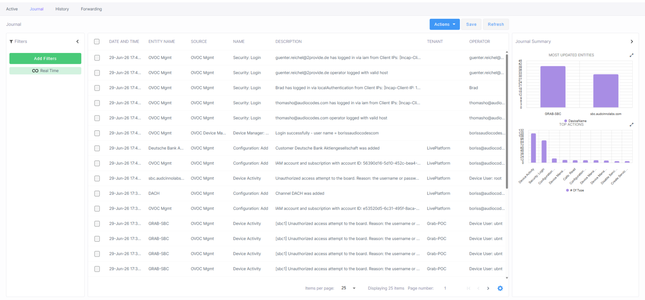645x300 pixels.
Task: Sort by the DESCRIPTION column header
Action: pyautogui.click(x=288, y=42)
